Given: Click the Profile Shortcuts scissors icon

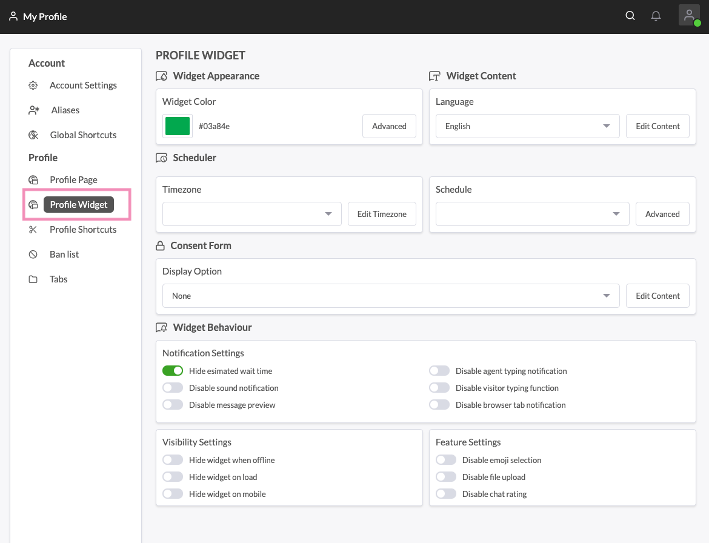Looking at the screenshot, I should [x=33, y=230].
